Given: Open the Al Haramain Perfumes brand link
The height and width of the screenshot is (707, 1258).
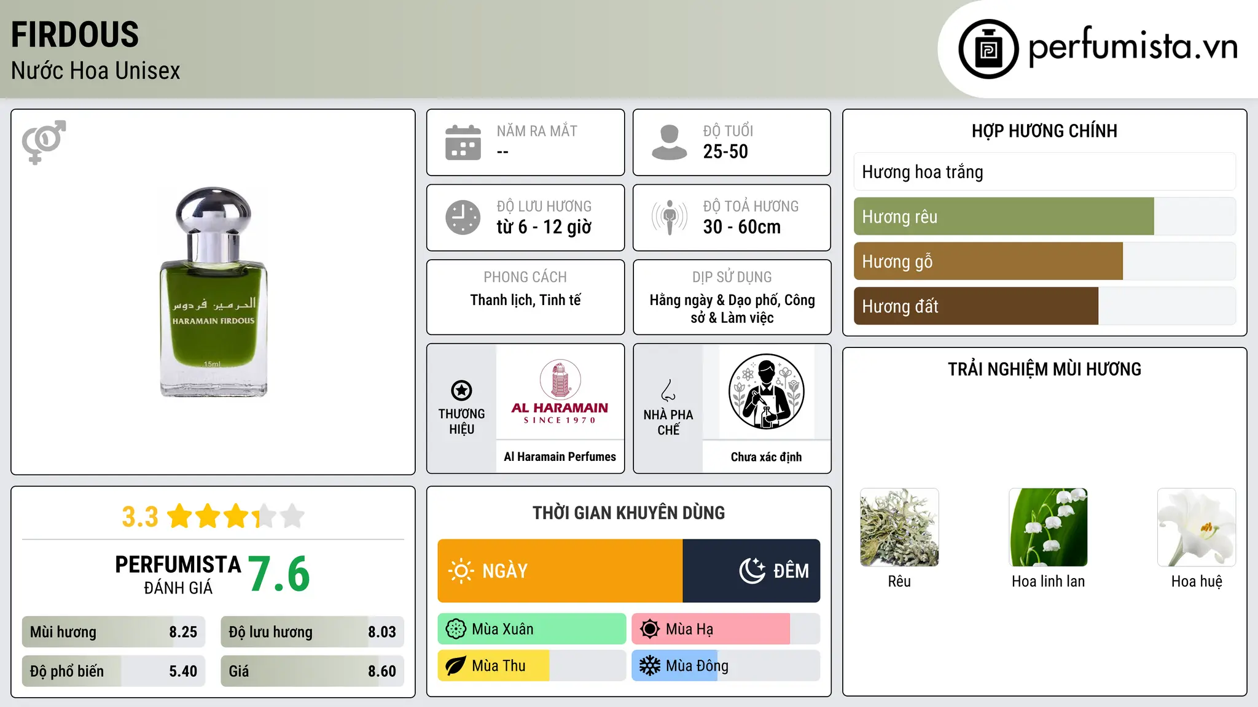Looking at the screenshot, I should click(x=560, y=457).
